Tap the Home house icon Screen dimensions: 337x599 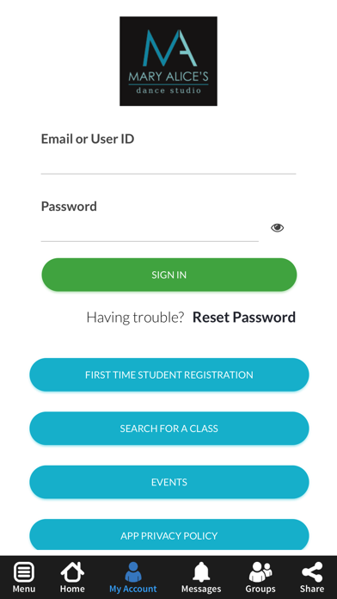tap(72, 572)
